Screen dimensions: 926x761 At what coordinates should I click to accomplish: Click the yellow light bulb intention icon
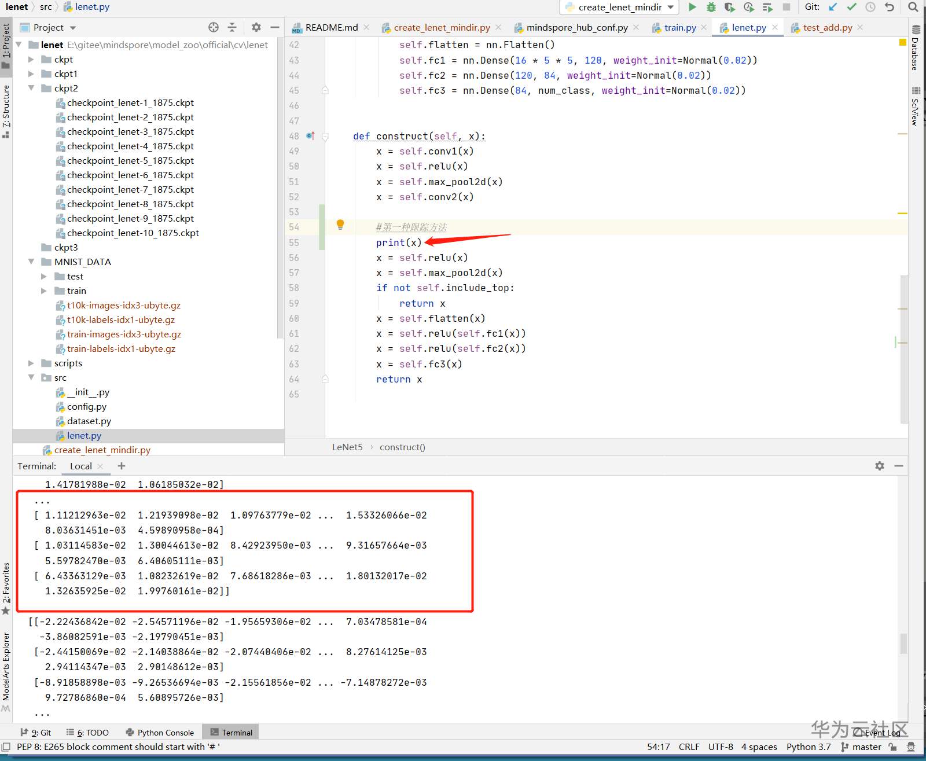(340, 225)
